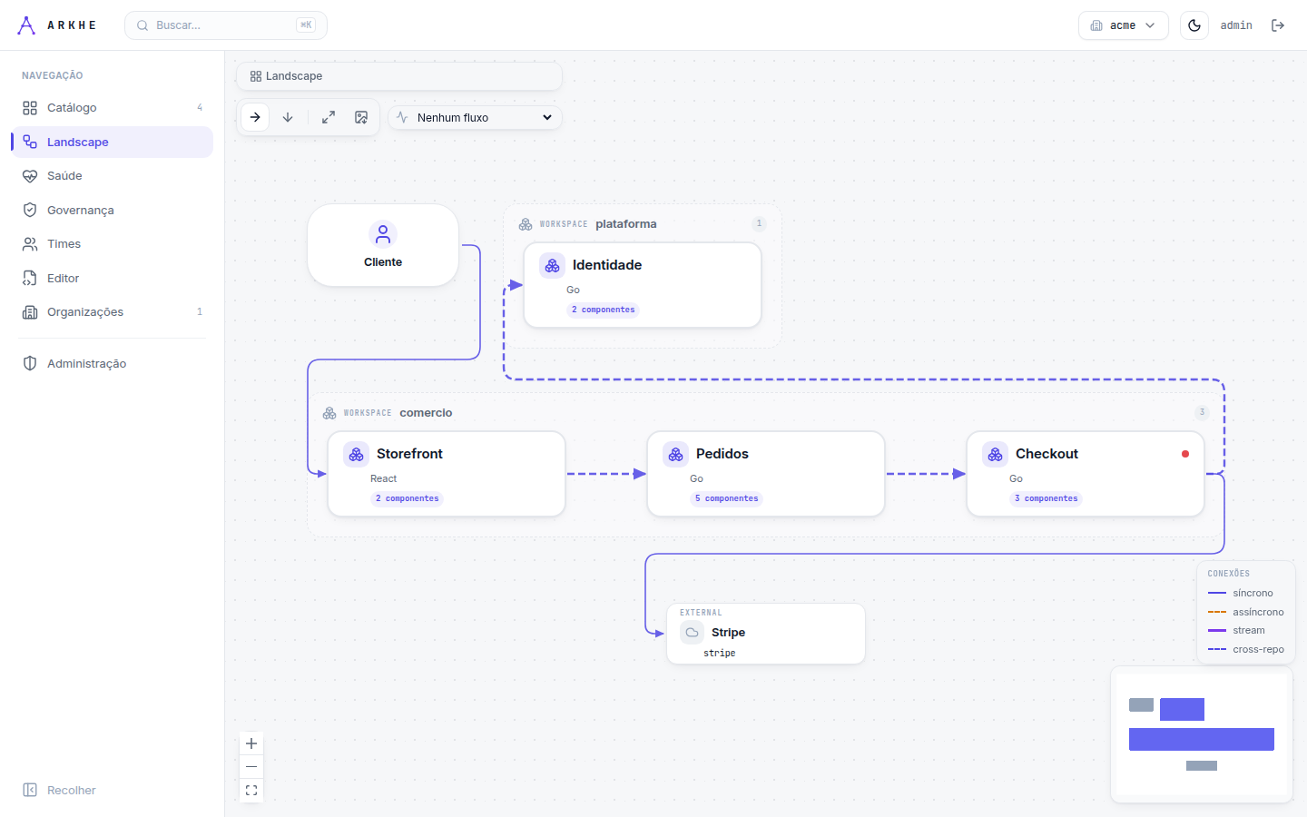Click the comercio workspace icon

pyautogui.click(x=329, y=413)
